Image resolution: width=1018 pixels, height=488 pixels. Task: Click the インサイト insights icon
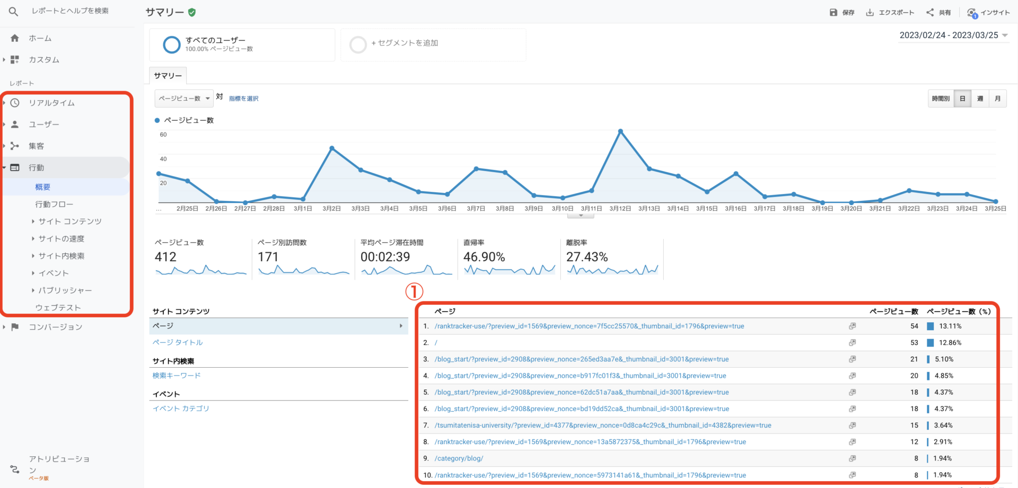pos(972,13)
